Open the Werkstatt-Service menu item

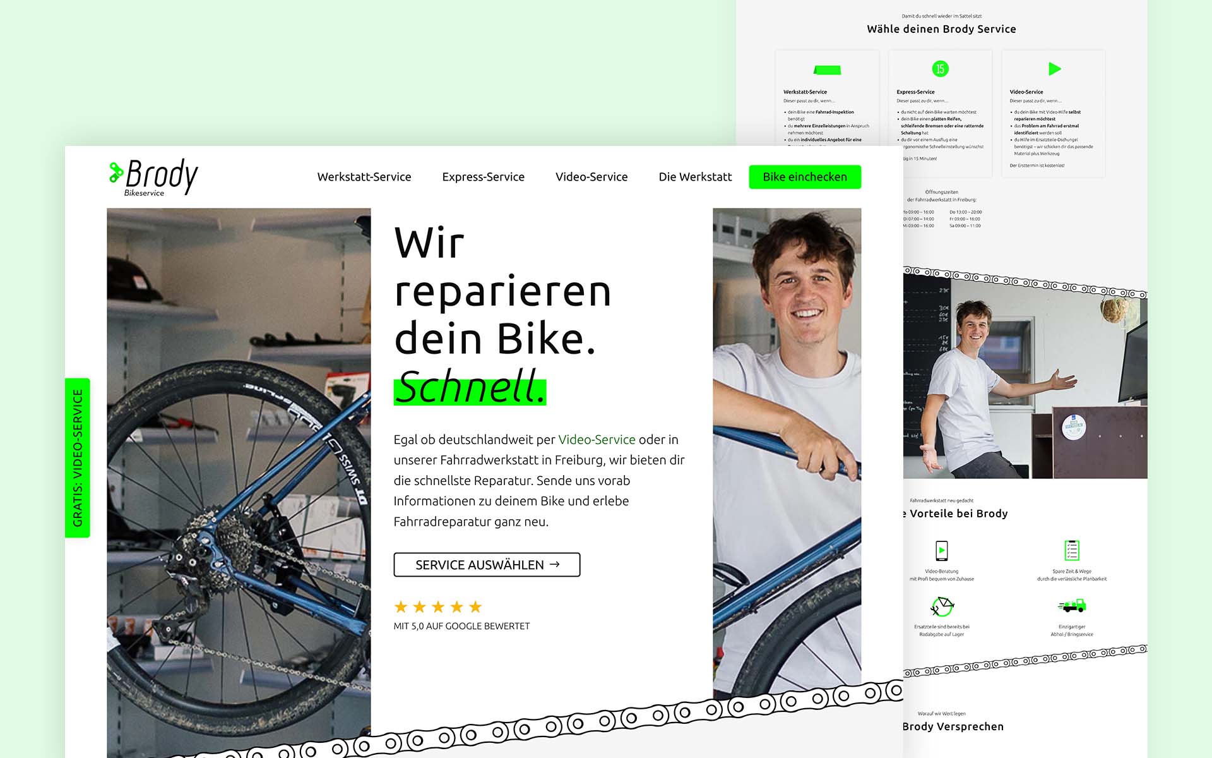[364, 177]
